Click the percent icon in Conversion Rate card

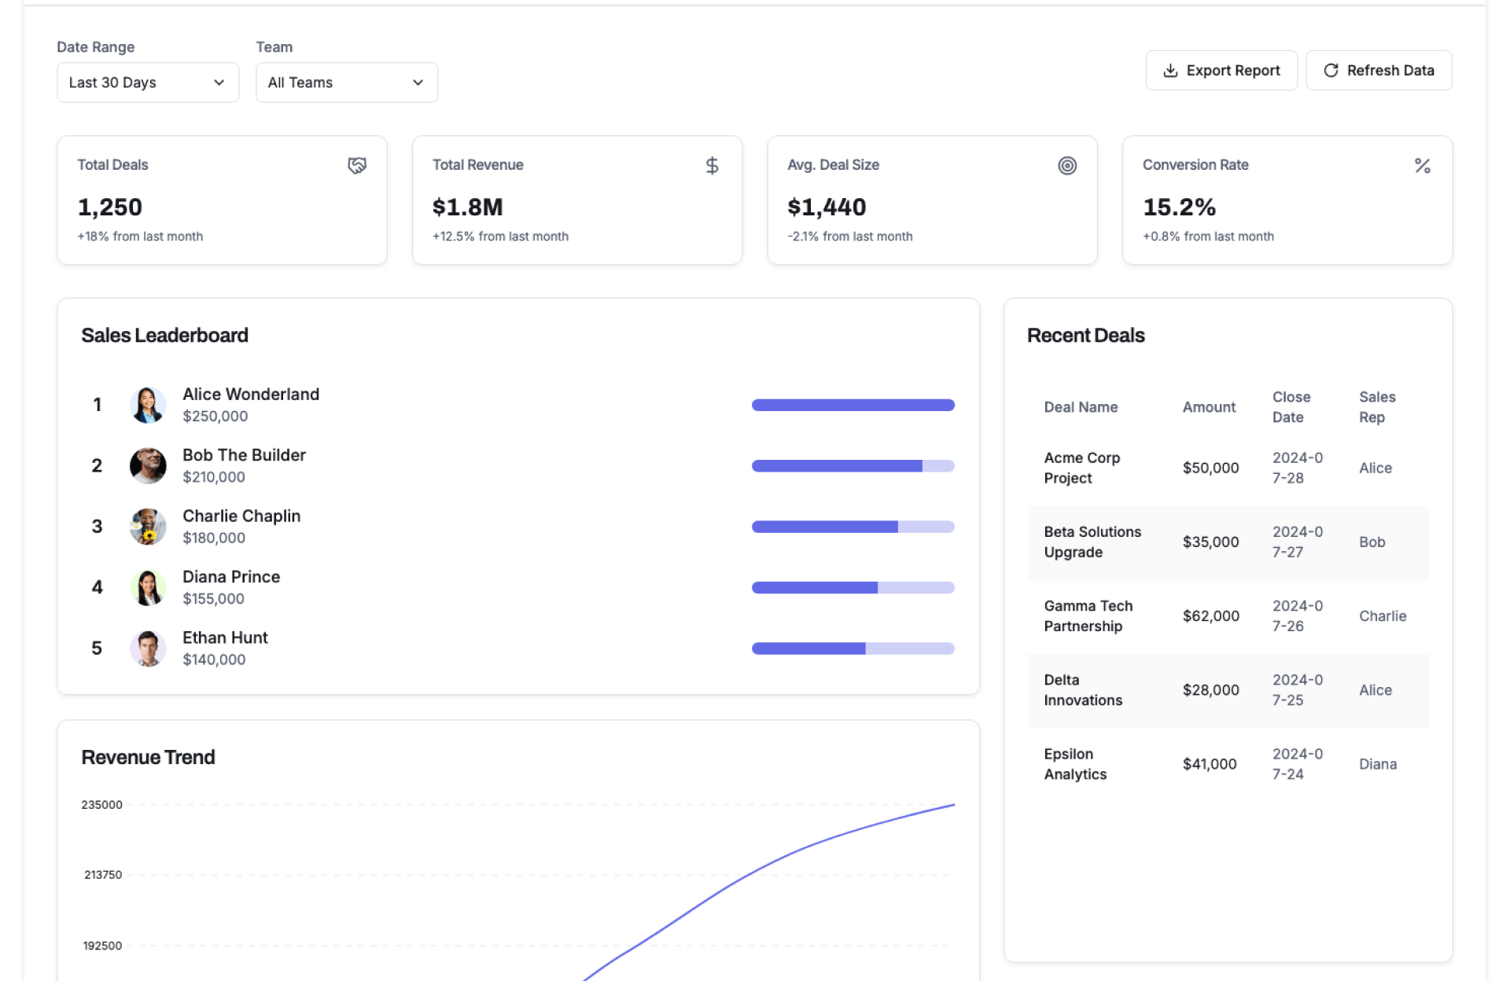pyautogui.click(x=1422, y=165)
